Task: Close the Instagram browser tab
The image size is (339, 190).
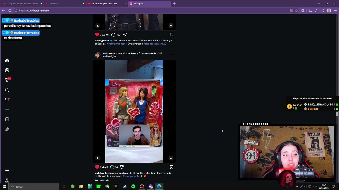Action: tap(168, 4)
